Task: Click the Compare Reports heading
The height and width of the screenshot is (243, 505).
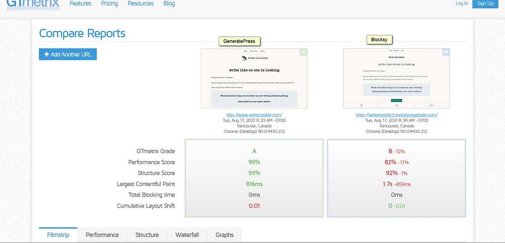Action: (82, 33)
